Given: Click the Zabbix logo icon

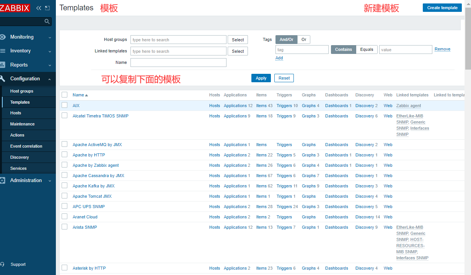Looking at the screenshot, I should (x=15, y=8).
